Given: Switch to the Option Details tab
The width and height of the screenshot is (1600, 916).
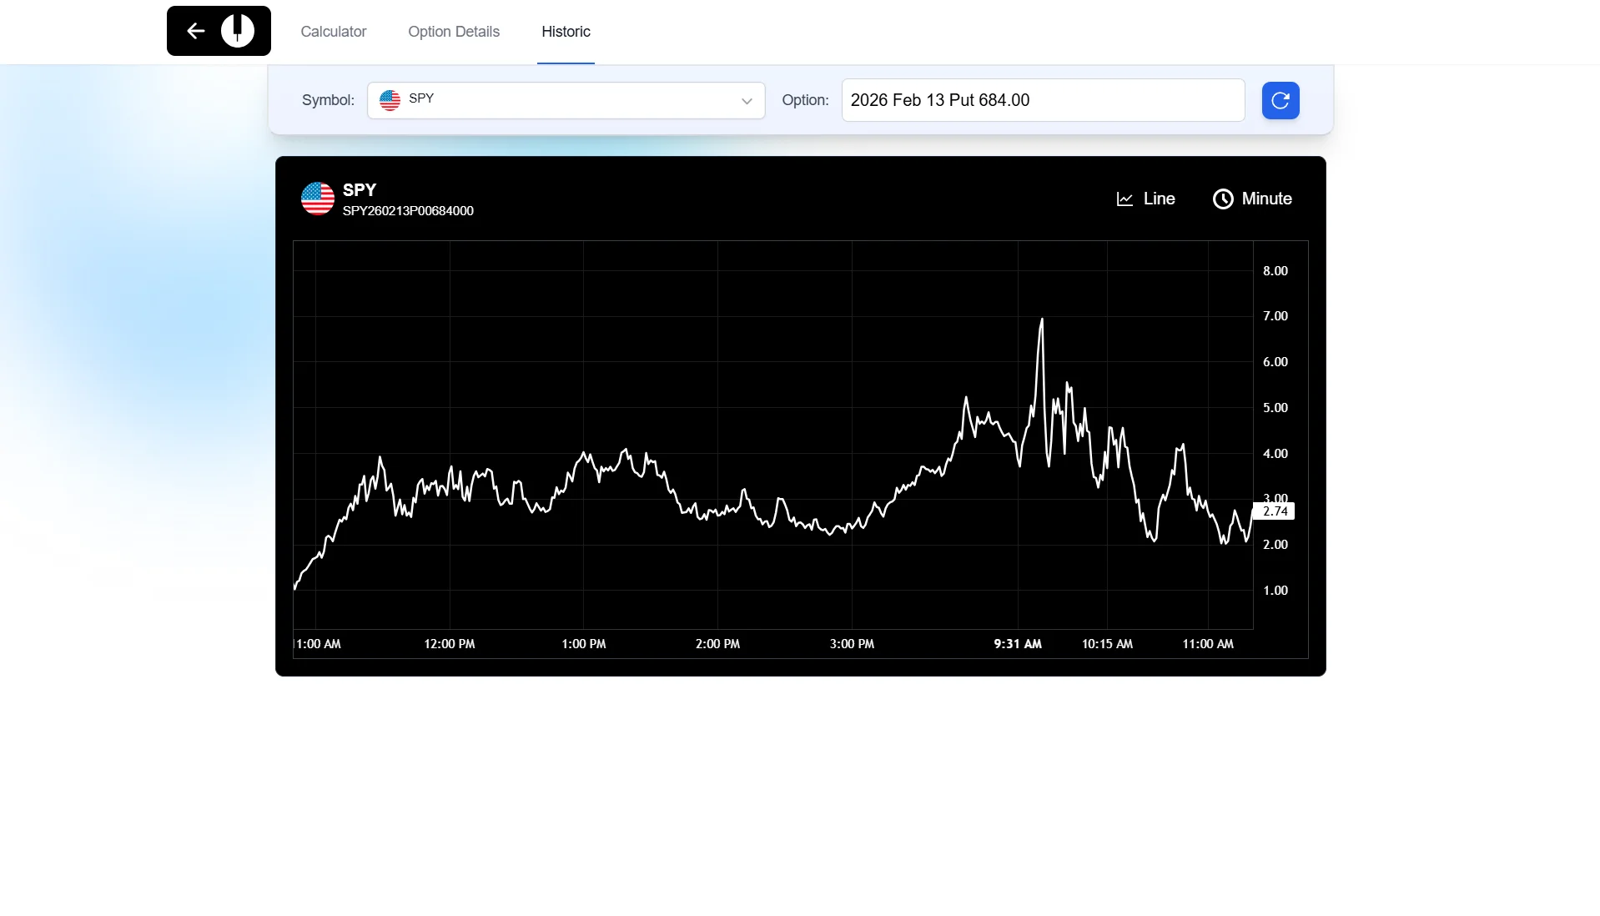Looking at the screenshot, I should tap(454, 32).
